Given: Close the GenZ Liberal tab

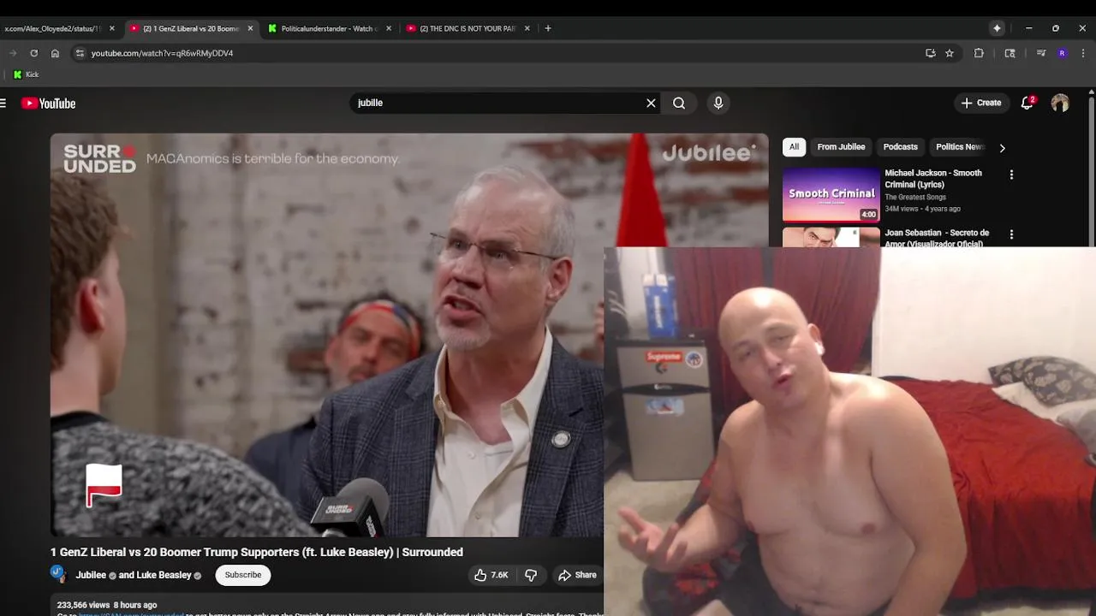Looking at the screenshot, I should click(250, 28).
